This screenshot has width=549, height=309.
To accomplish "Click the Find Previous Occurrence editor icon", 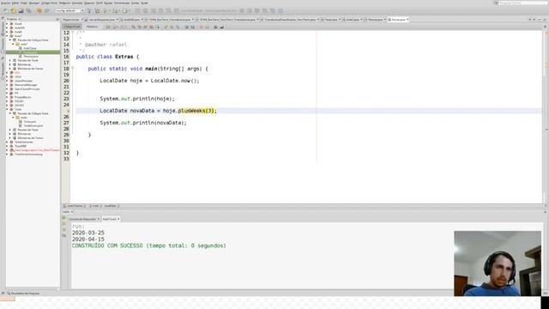I will [139, 27].
